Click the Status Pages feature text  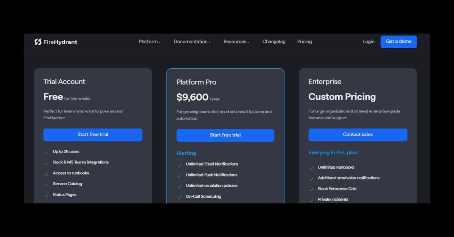65,195
